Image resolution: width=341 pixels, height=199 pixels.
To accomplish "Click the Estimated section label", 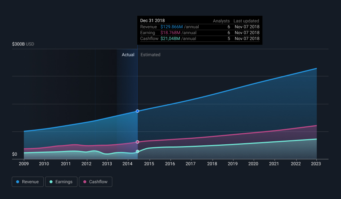I will (150, 55).
